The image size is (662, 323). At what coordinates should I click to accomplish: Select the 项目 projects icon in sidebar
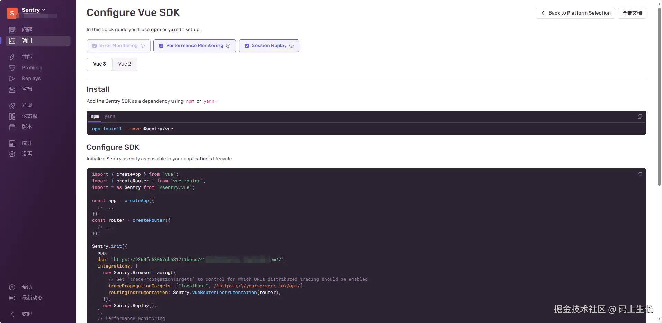coord(12,41)
